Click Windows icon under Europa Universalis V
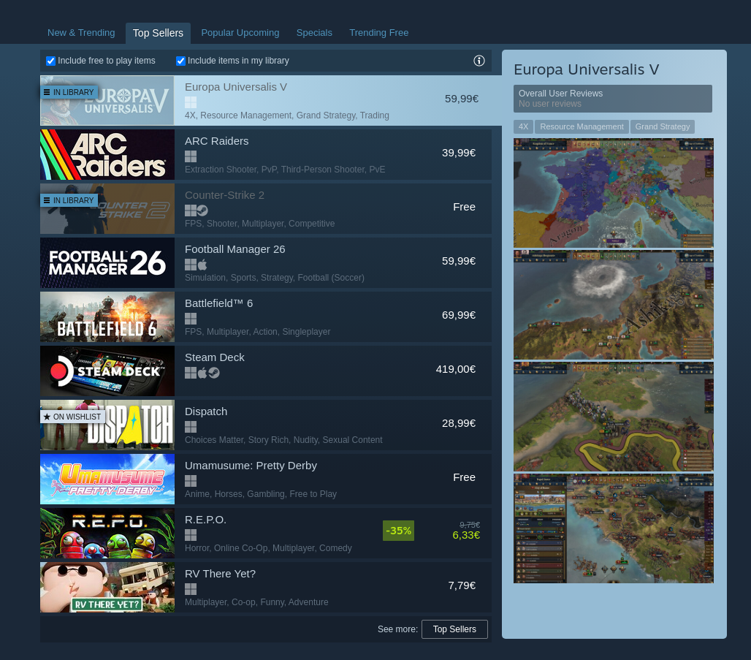This screenshot has height=660, width=751. [x=191, y=102]
